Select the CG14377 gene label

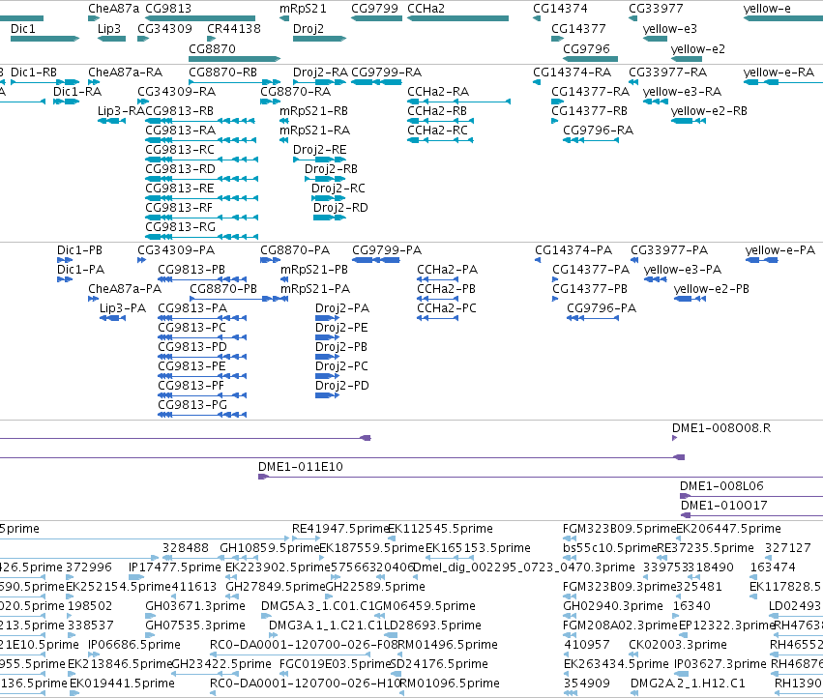(578, 28)
